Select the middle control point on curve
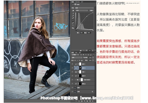This screenshot has height=103, width=148. pyautogui.click(x=87, y=16)
